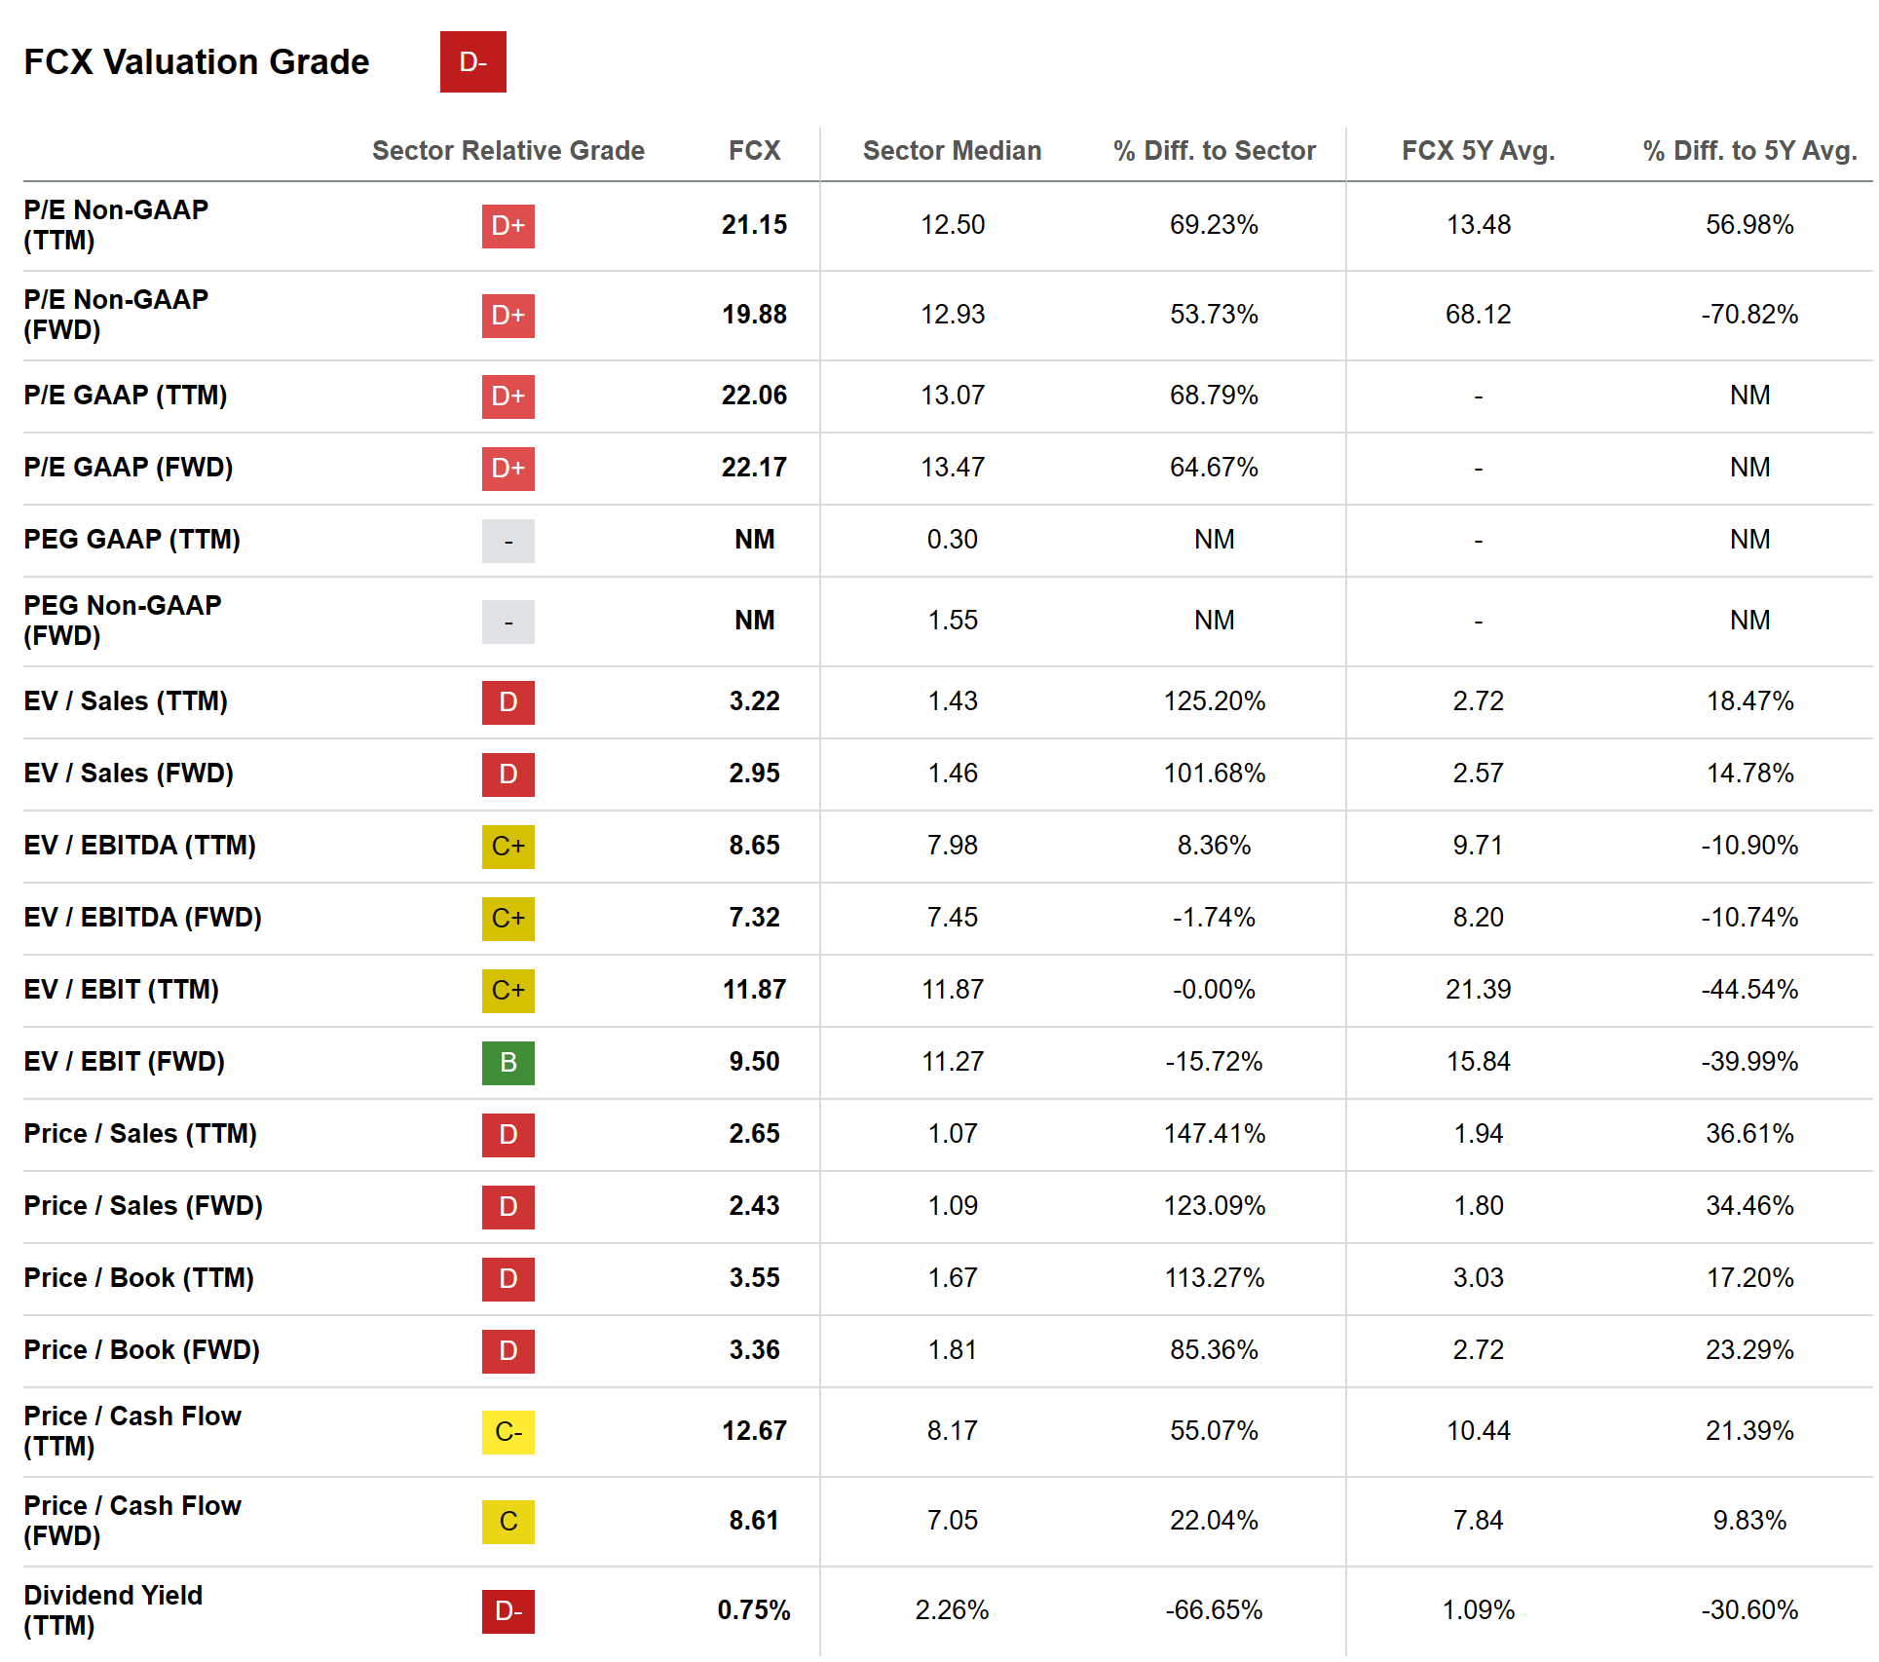Click the sector difference value -66.65%
This screenshot has width=1879, height=1662.
coord(1214,1610)
